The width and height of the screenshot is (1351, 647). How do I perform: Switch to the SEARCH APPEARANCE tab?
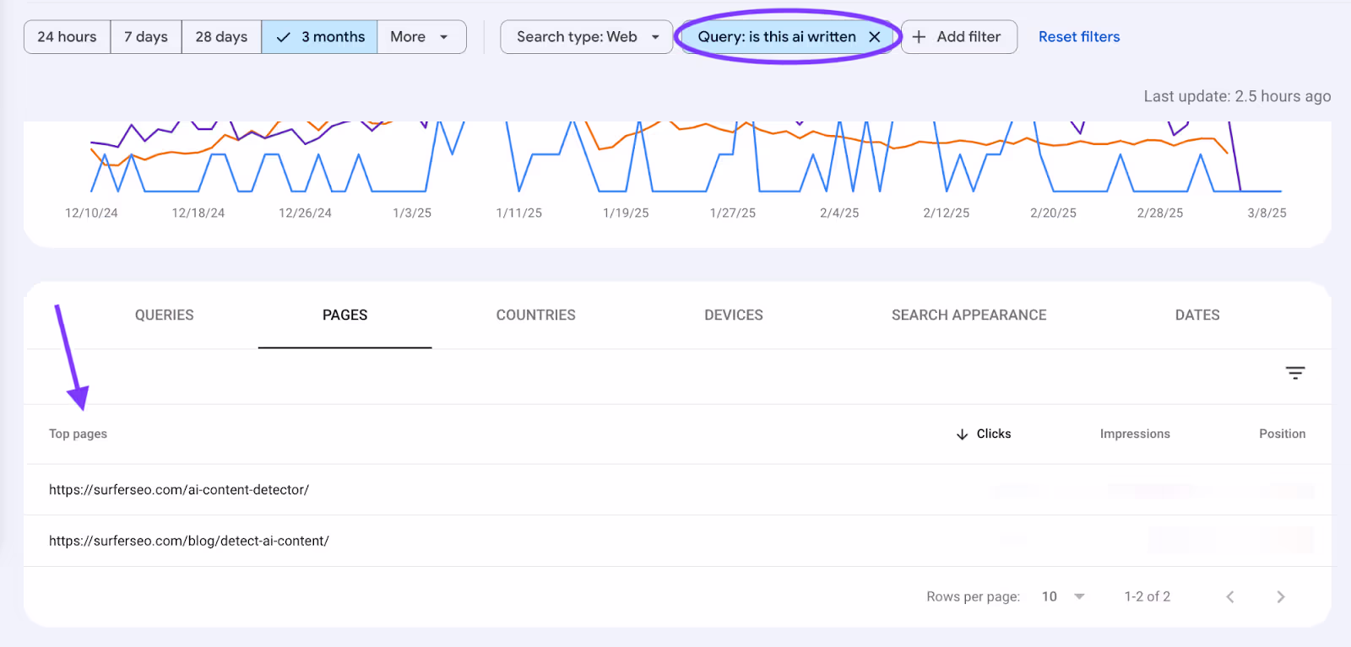click(x=969, y=315)
